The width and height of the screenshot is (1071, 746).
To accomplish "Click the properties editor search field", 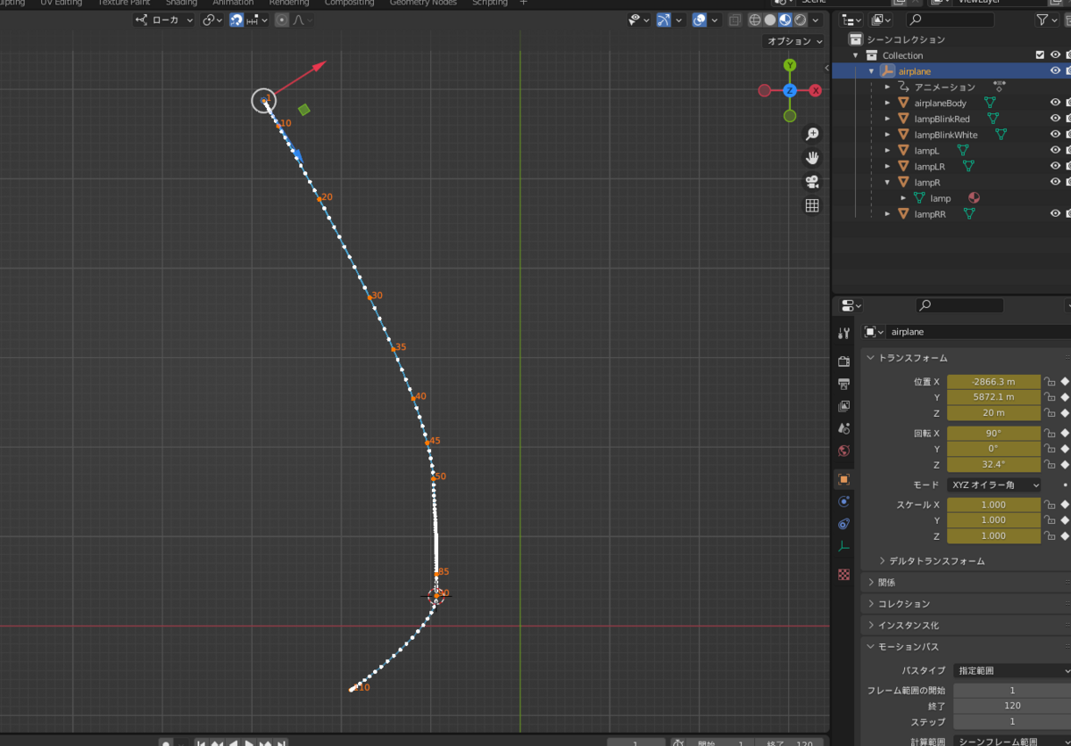I will click(x=959, y=305).
